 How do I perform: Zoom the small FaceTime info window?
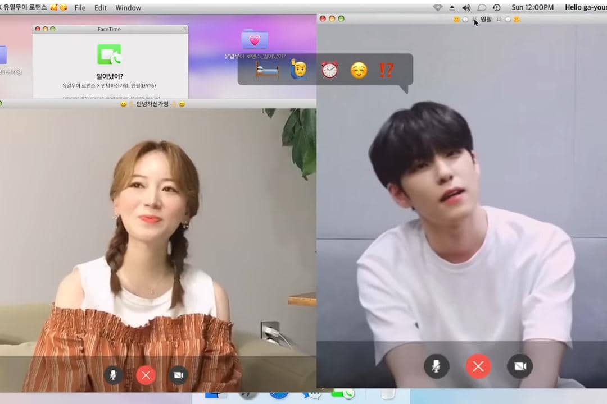click(53, 29)
